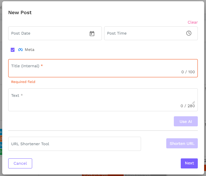Viewport: 206px width, 176px height.
Task: Open the Post Time field
Action: click(145, 33)
